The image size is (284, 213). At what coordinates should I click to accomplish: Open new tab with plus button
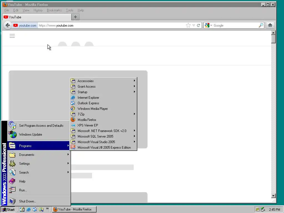point(75,17)
